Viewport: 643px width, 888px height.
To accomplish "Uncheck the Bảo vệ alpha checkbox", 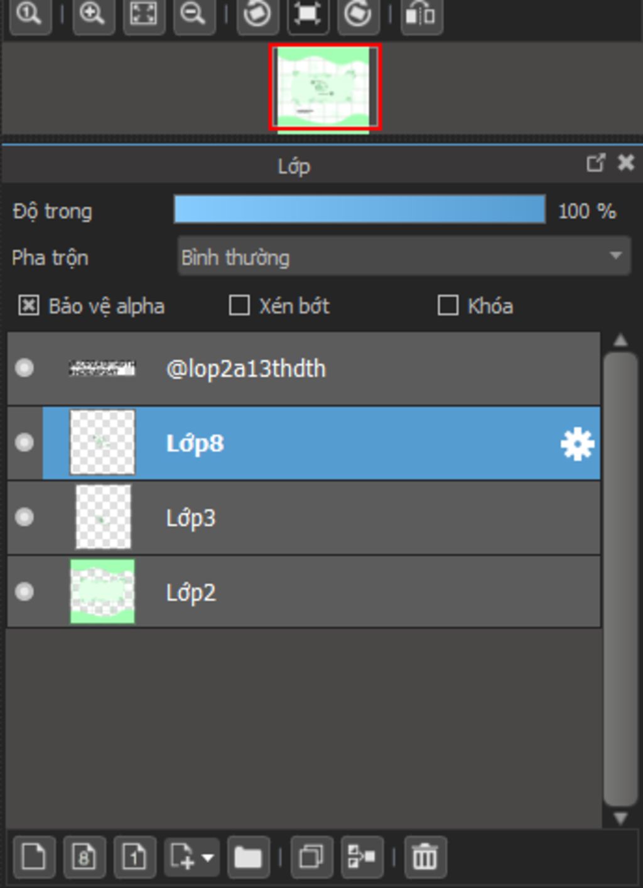I will pyautogui.click(x=28, y=305).
